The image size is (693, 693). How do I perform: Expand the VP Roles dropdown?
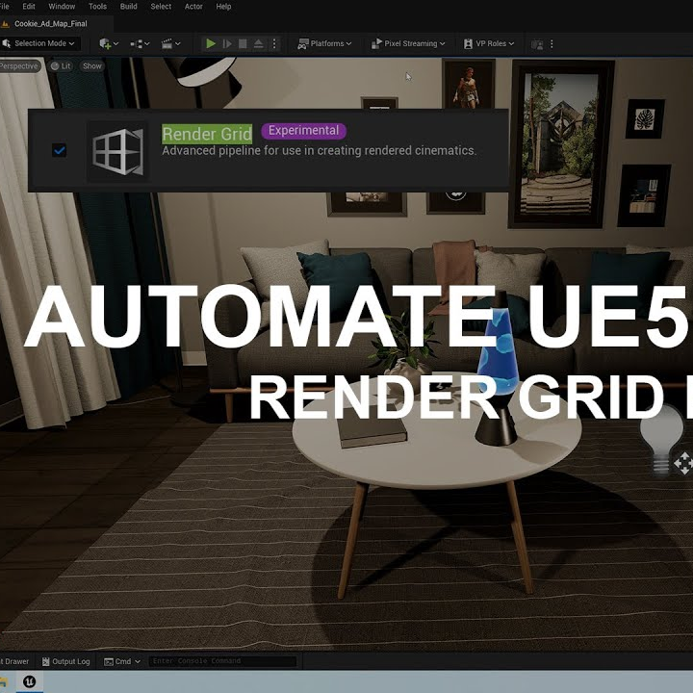tap(489, 43)
